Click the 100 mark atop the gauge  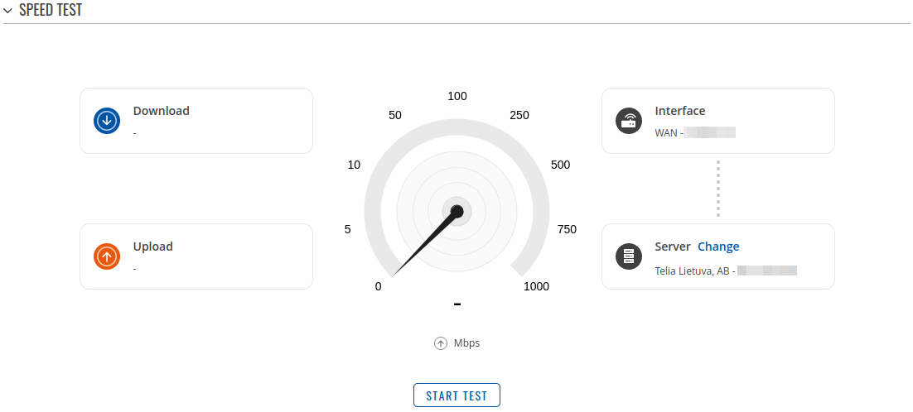click(x=457, y=97)
